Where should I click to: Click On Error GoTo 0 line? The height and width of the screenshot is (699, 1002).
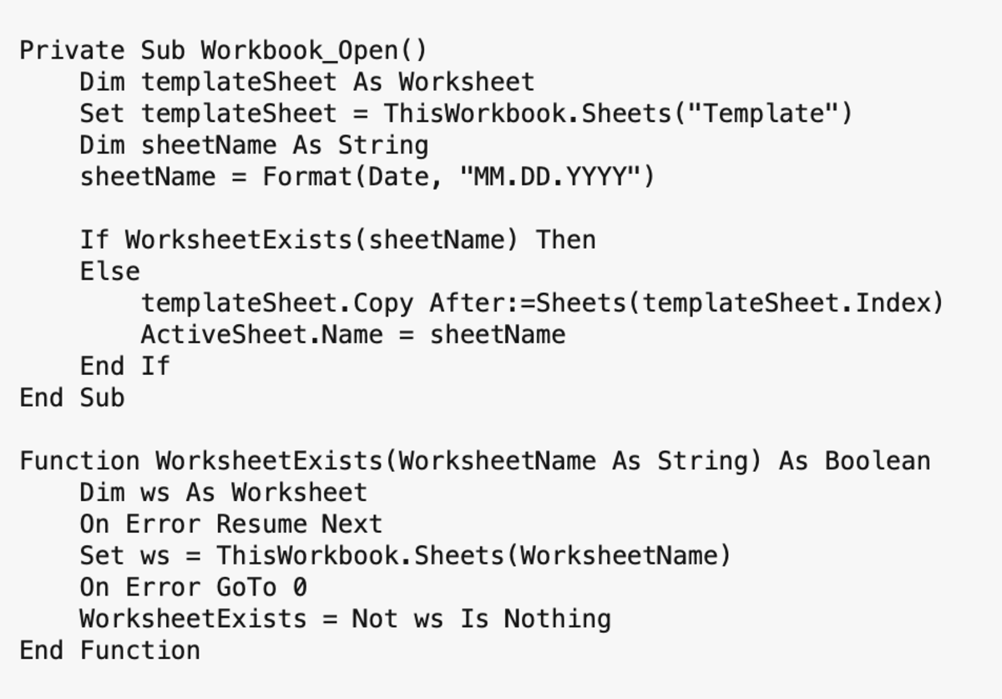[x=194, y=587]
